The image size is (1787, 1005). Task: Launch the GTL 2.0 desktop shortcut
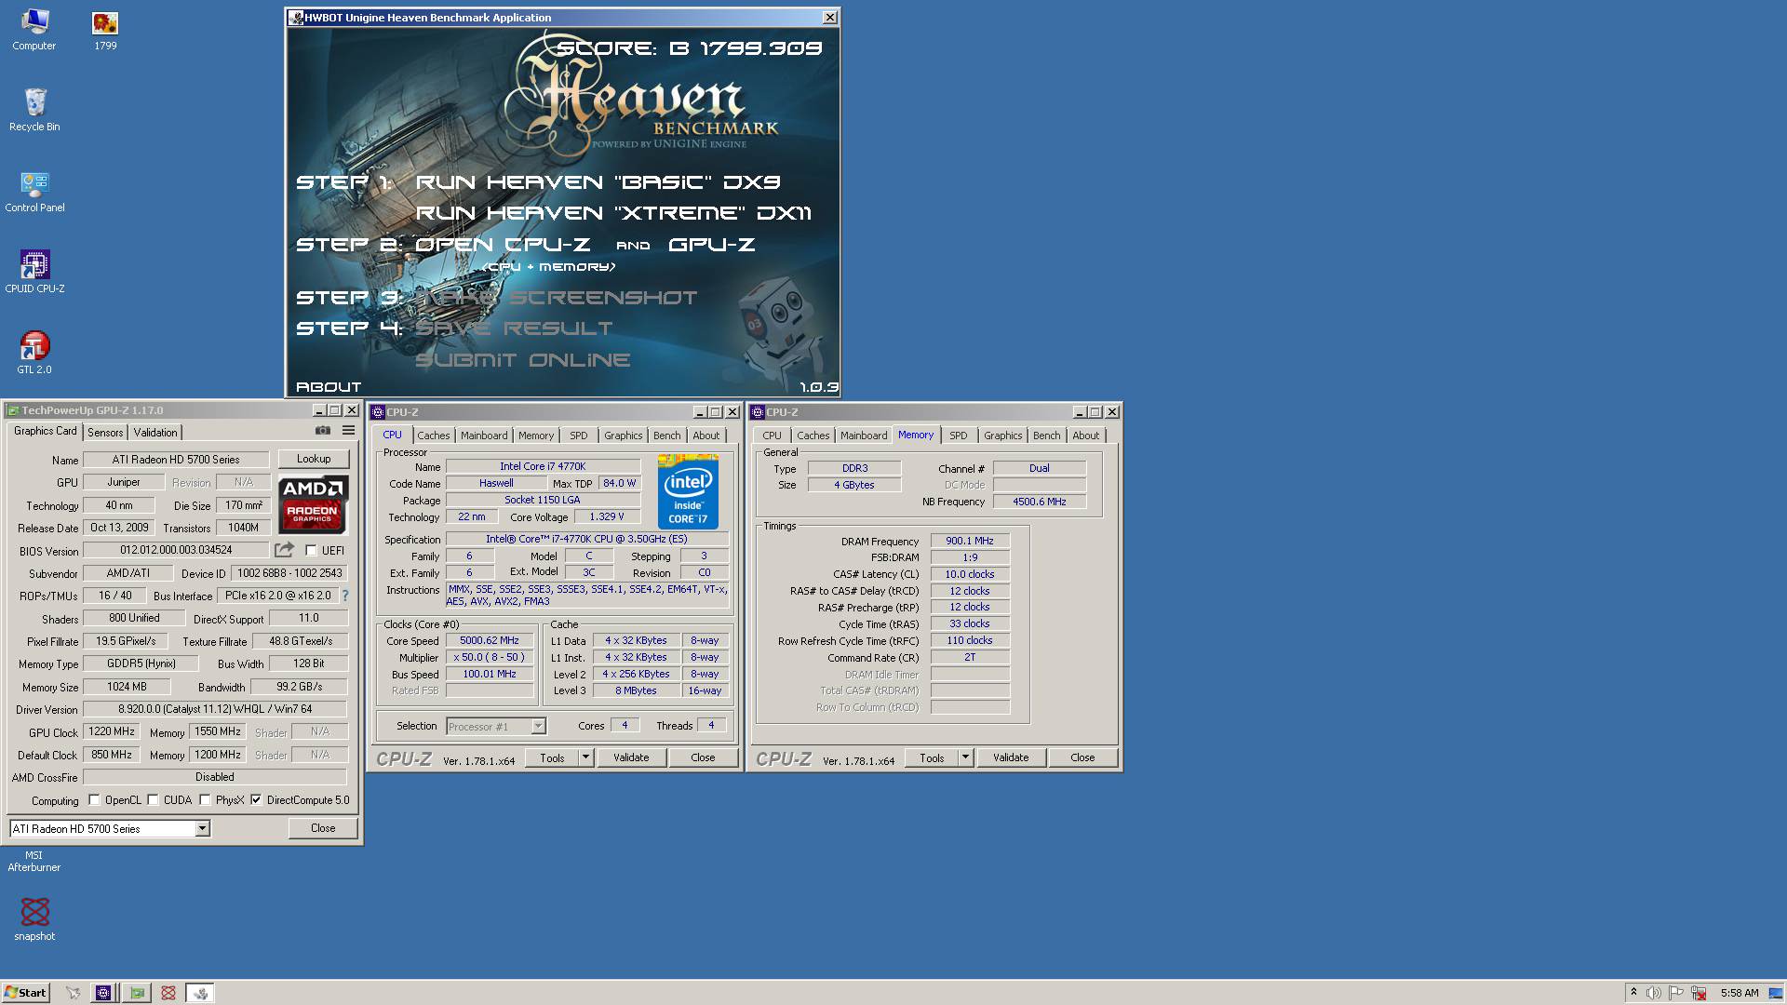34,353
